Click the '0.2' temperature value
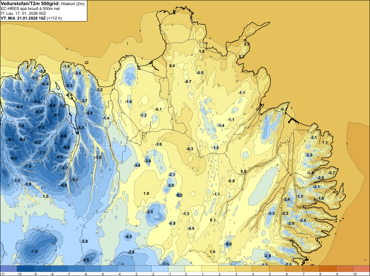The height and width of the screenshot is (276, 370). coord(242,56)
